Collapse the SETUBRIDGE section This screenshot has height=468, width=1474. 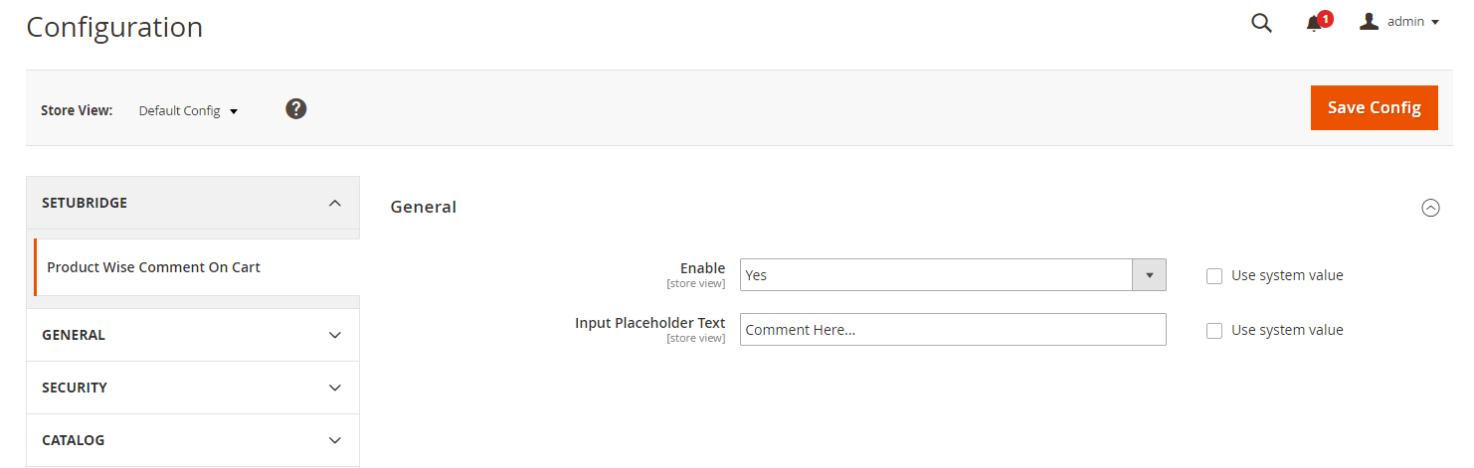tap(335, 203)
